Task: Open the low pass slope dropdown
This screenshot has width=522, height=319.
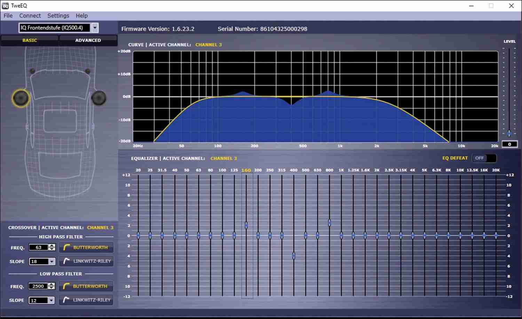Action: coord(52,300)
